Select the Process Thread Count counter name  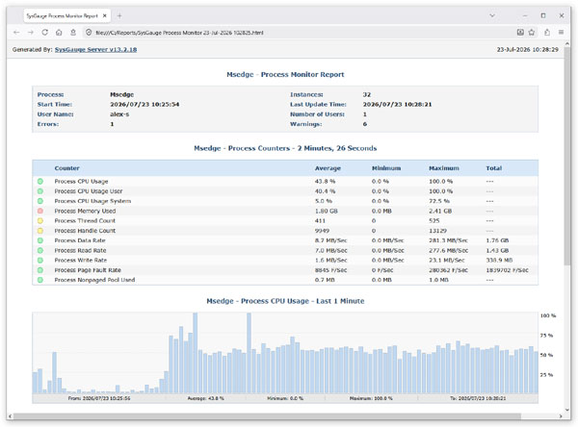click(x=85, y=221)
